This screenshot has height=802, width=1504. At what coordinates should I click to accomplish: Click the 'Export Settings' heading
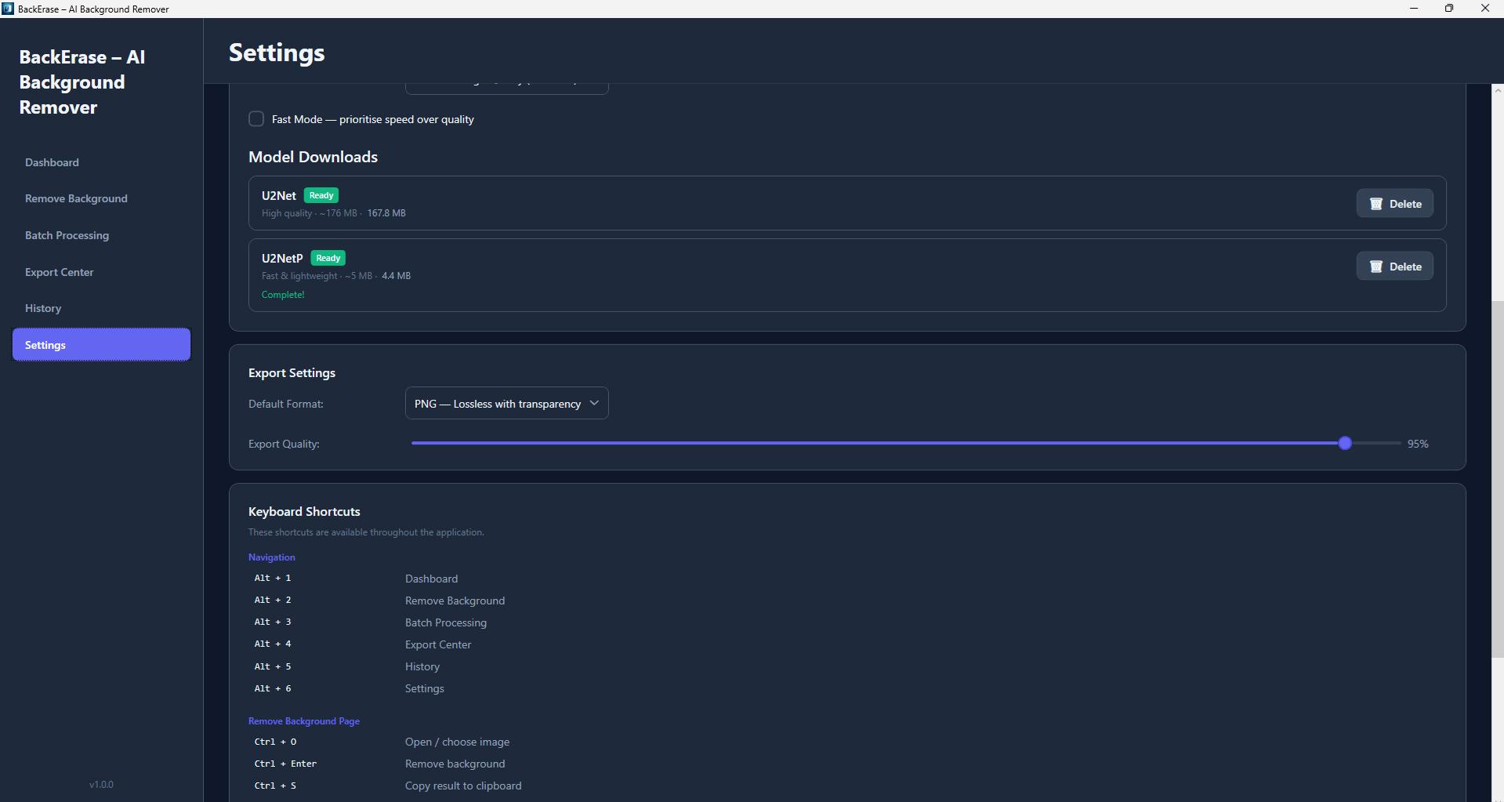coord(292,373)
